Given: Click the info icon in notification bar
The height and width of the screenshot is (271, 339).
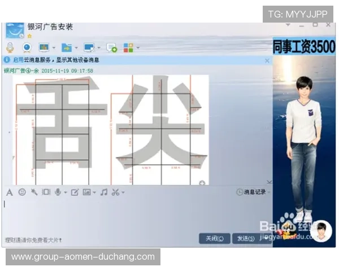Looking at the screenshot, I should tap(7, 60).
